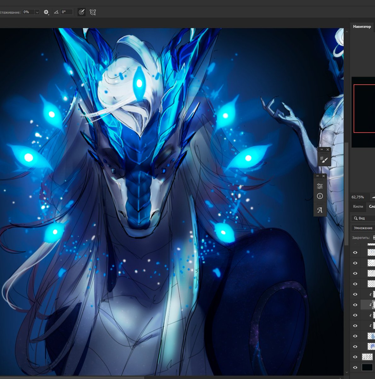Hide the blue blotch thumbnail layer
The height and width of the screenshot is (379, 375).
355,346
